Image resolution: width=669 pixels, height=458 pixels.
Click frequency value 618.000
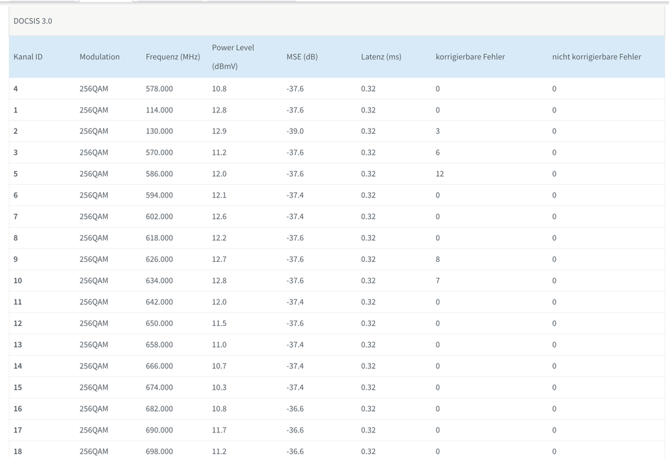pos(159,238)
